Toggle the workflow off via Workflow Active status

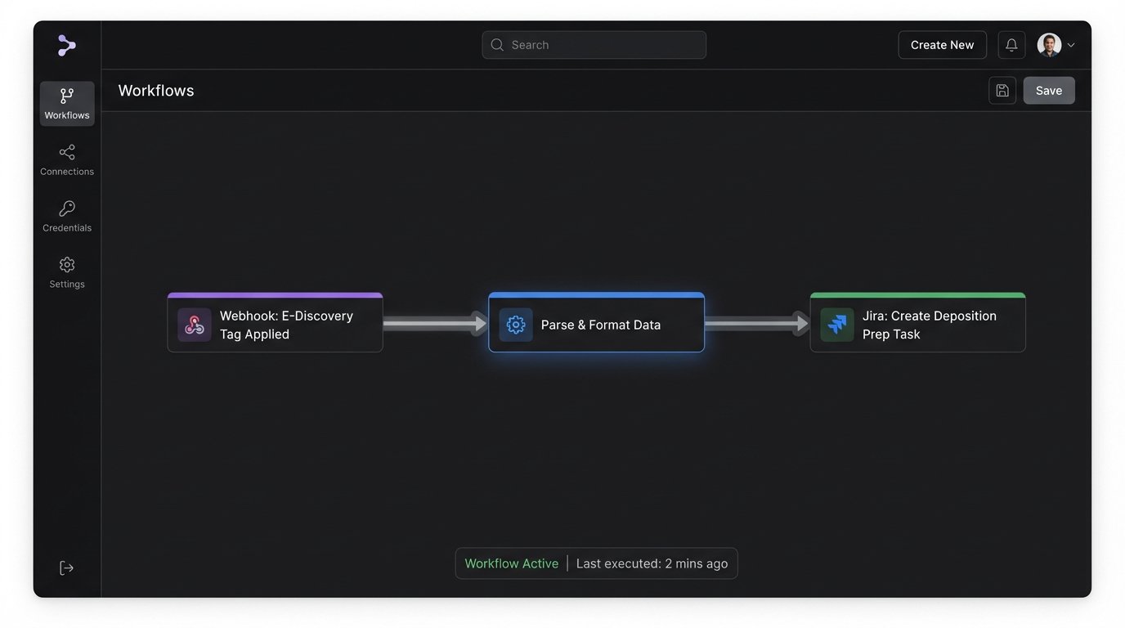[x=510, y=563]
